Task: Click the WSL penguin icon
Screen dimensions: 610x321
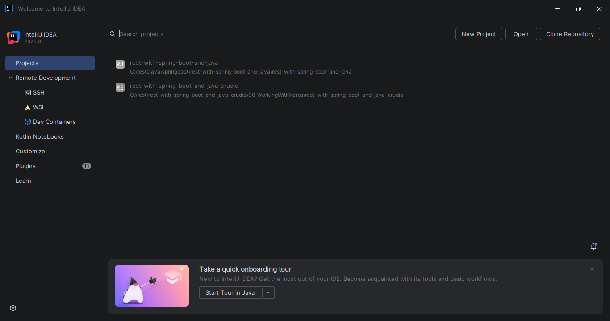Action: click(x=28, y=107)
